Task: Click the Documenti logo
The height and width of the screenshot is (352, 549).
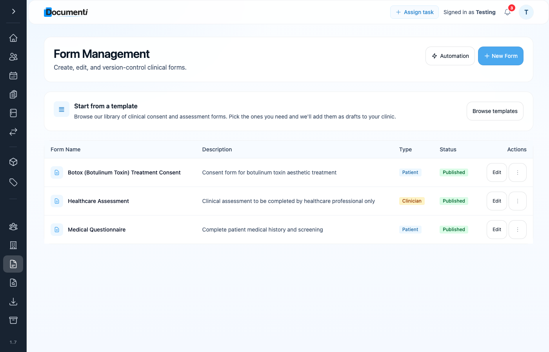Action: pyautogui.click(x=66, y=12)
